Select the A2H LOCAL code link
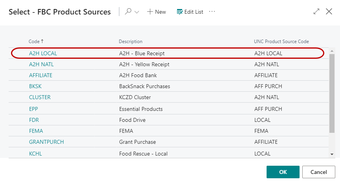The width and height of the screenshot is (340, 181). [43, 53]
